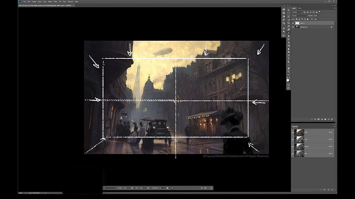Toggle visibility of the Background layer
The width and height of the screenshot is (355, 199).
coord(293,27)
